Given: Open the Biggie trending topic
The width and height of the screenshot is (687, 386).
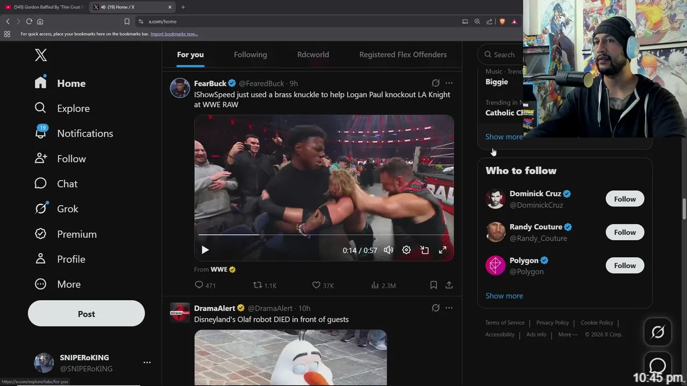Looking at the screenshot, I should point(496,81).
